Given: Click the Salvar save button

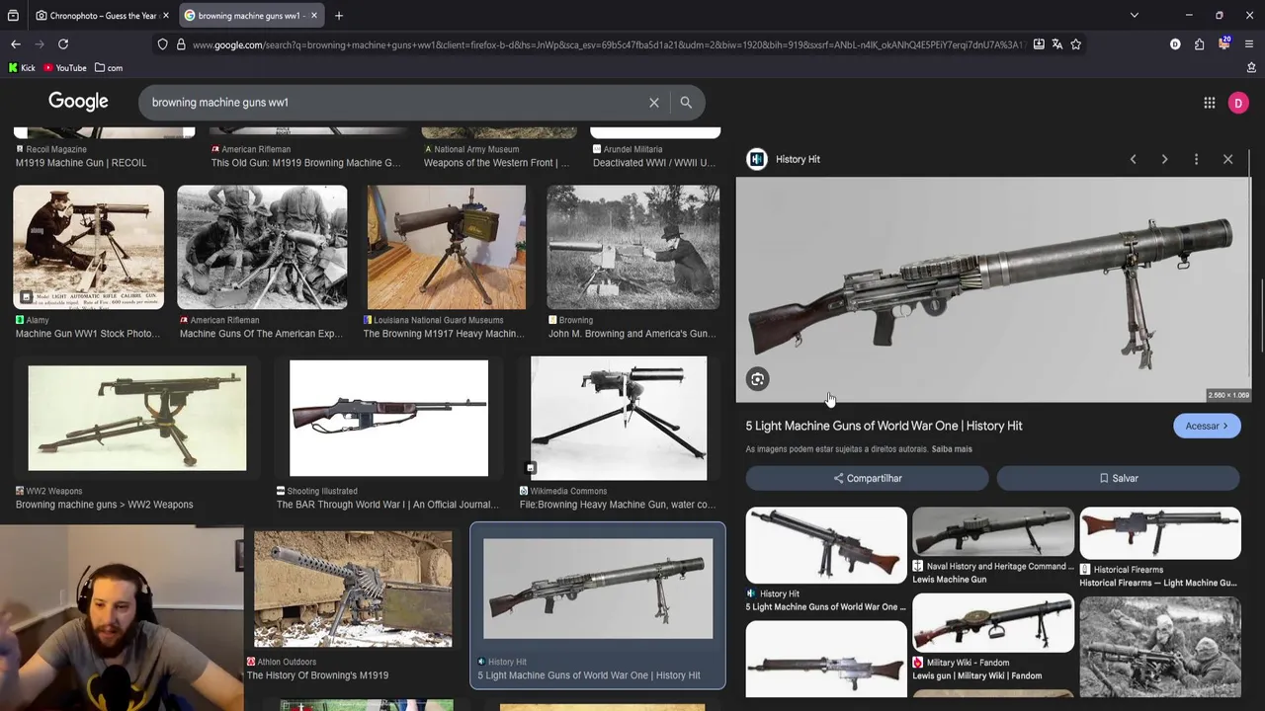Looking at the screenshot, I should click(1118, 478).
